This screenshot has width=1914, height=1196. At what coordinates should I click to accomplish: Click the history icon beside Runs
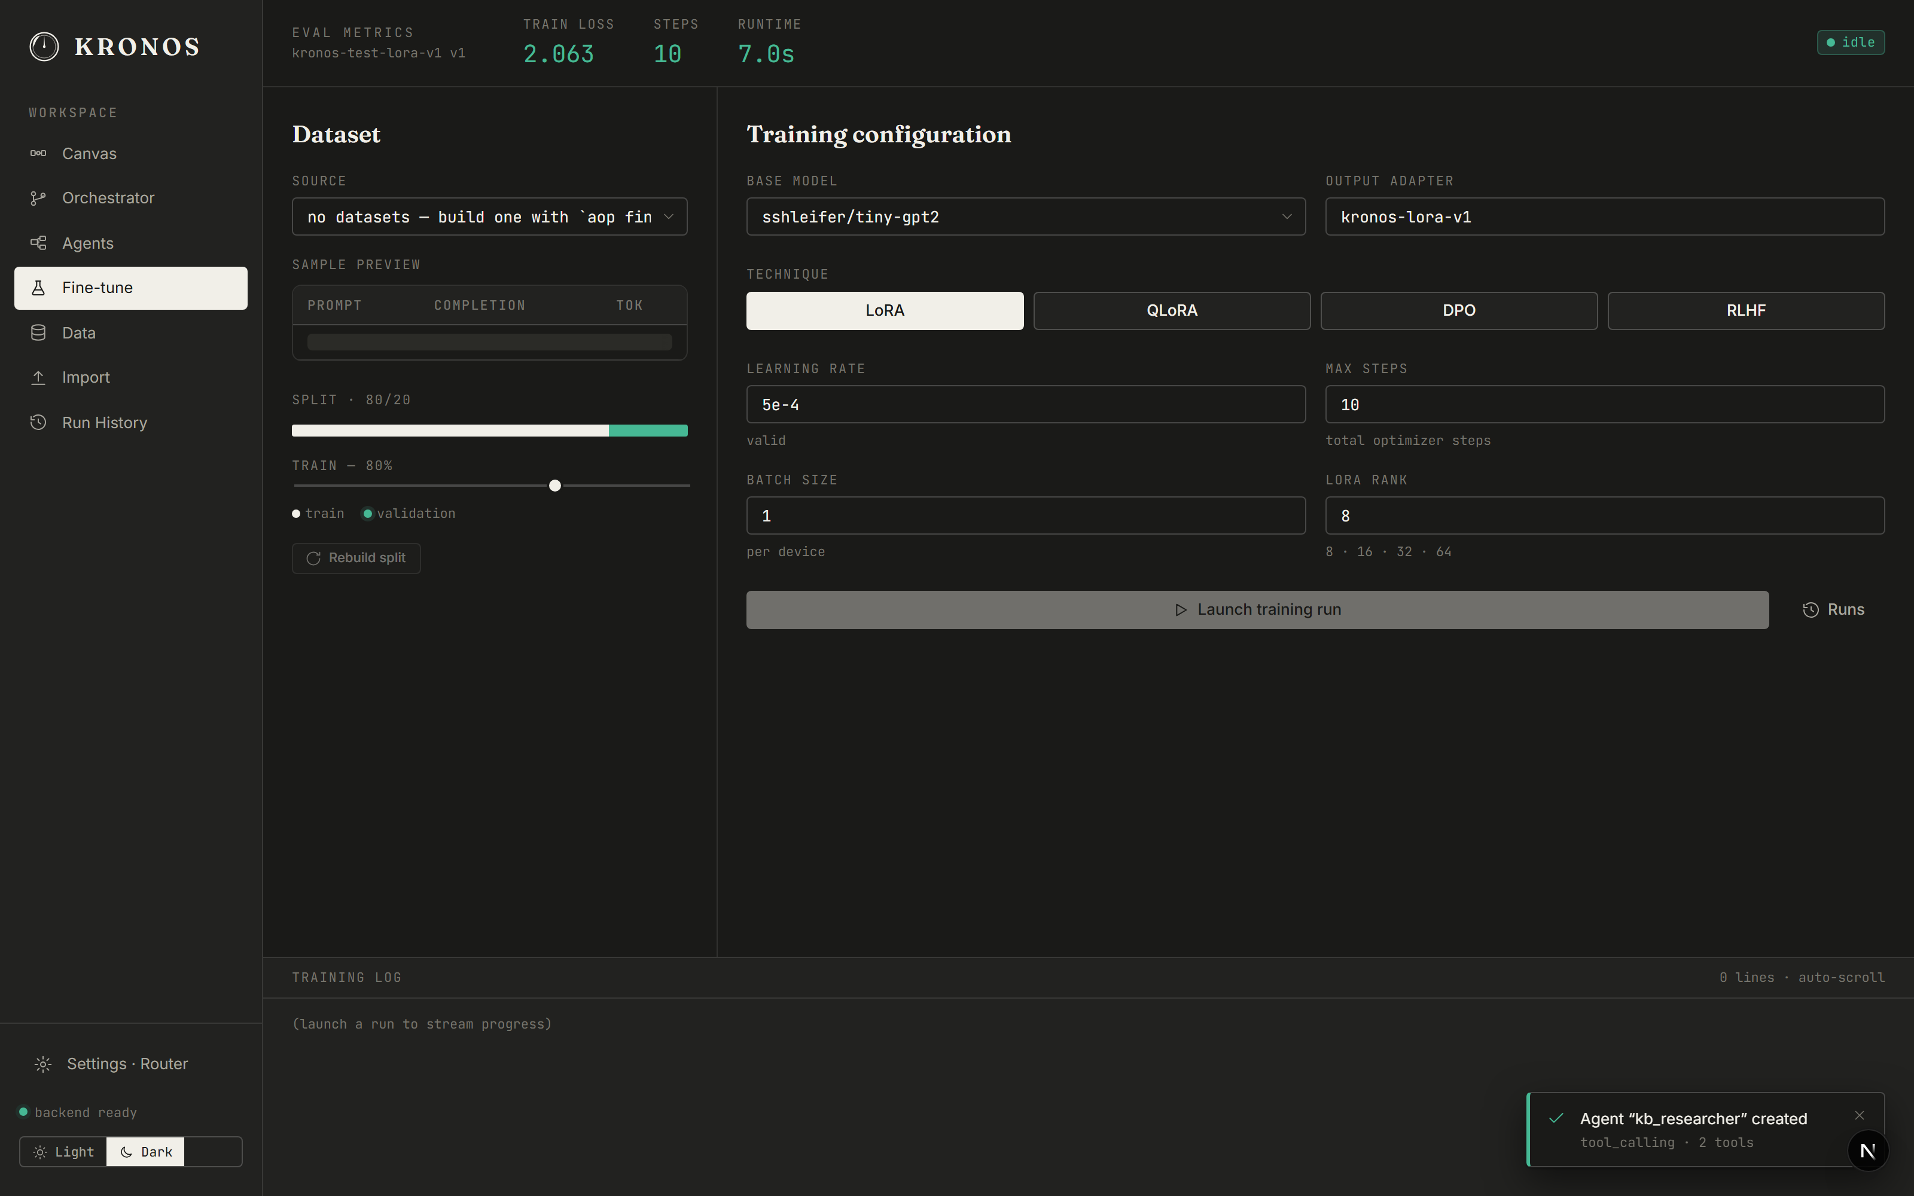1811,610
